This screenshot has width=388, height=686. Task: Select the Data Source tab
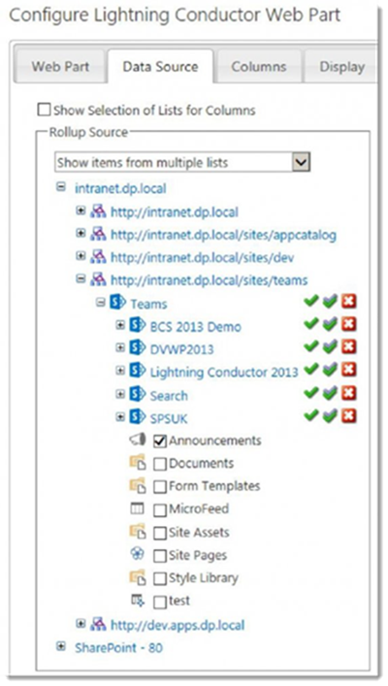pyautogui.click(x=161, y=67)
